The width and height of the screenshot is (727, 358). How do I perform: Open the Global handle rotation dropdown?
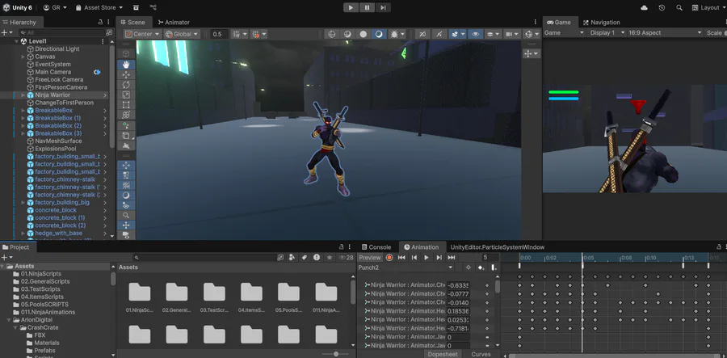(x=183, y=34)
